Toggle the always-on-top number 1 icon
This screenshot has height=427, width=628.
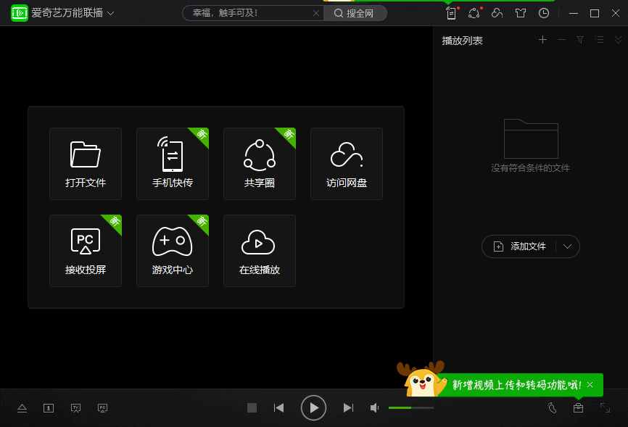pos(49,407)
